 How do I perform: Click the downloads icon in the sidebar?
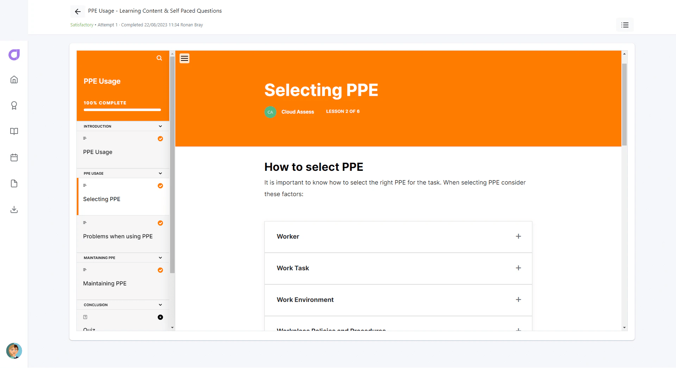click(14, 209)
